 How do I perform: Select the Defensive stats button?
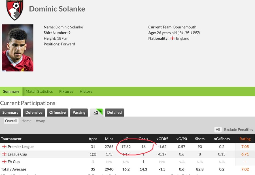pos(34,113)
